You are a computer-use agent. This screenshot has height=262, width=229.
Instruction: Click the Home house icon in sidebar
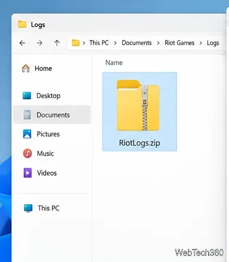pos(26,68)
